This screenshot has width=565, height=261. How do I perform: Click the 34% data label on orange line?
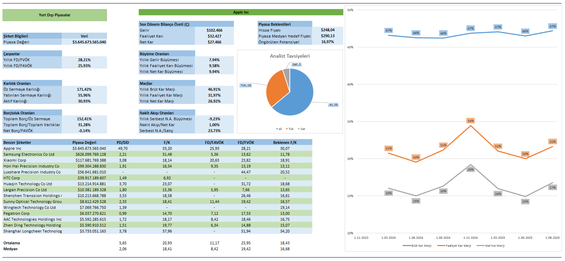click(471, 121)
